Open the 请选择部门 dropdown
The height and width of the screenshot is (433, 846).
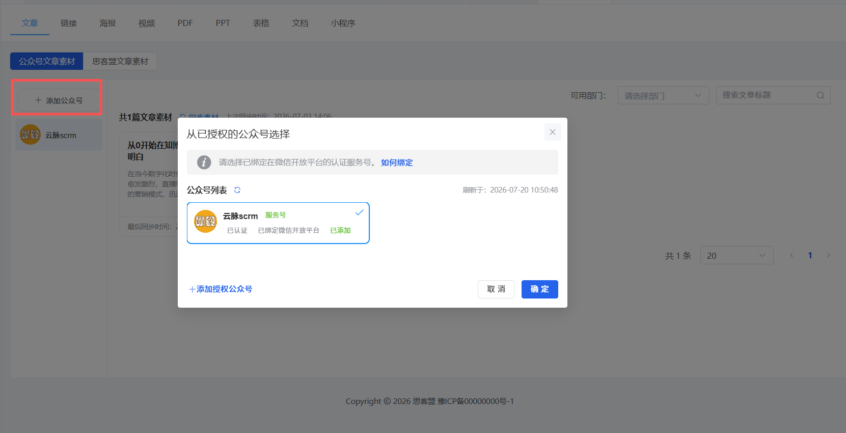[664, 95]
